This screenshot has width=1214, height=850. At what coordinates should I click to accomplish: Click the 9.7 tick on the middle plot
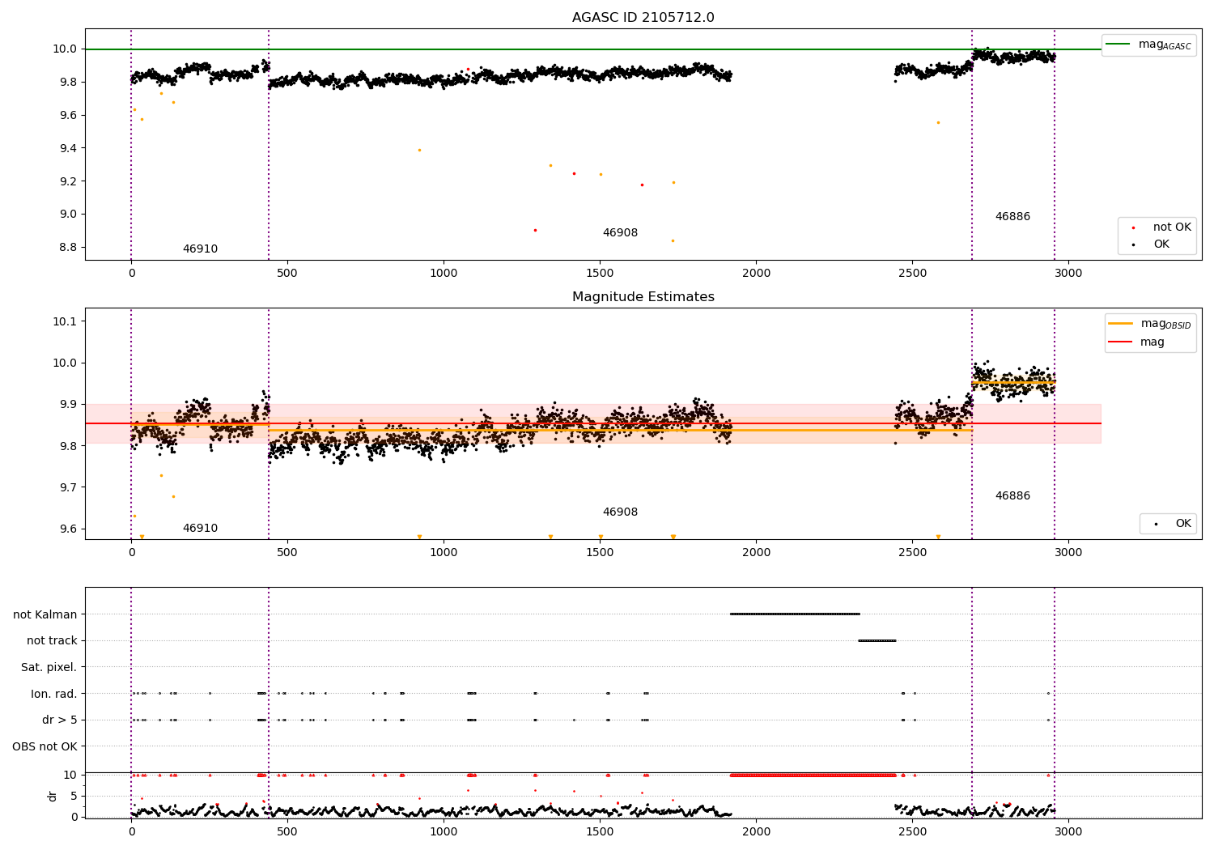coord(66,487)
